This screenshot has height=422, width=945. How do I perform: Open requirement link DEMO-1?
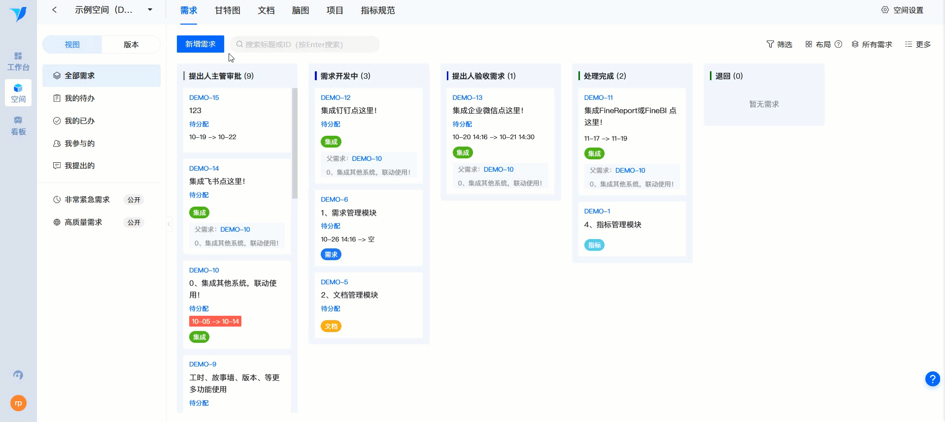pos(597,211)
